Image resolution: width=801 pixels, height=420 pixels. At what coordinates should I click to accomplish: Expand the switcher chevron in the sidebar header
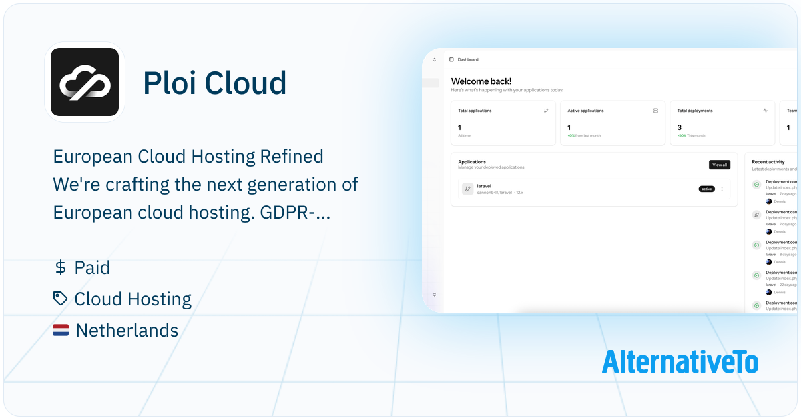(x=435, y=59)
